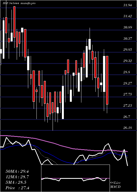Click the 12MA : 28.7 readout
The image size is (137, 192).
(x=17, y=177)
